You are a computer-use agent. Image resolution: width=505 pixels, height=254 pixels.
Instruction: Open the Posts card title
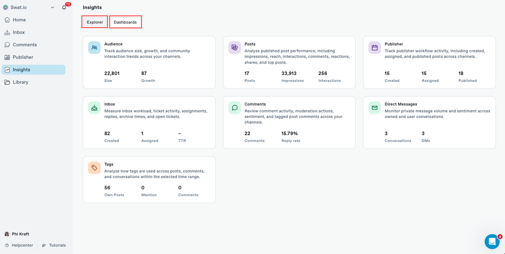(250, 44)
